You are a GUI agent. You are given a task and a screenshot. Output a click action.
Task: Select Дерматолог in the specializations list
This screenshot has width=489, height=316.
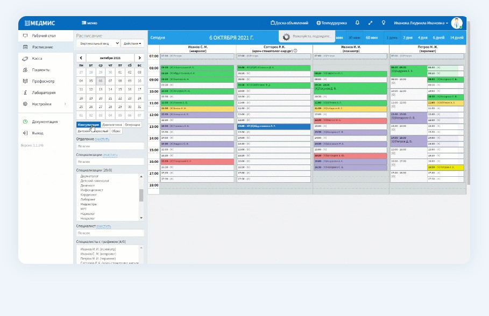(x=89, y=176)
